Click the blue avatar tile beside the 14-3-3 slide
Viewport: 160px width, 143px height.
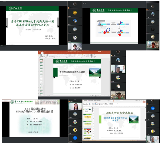click(x=75, y=138)
